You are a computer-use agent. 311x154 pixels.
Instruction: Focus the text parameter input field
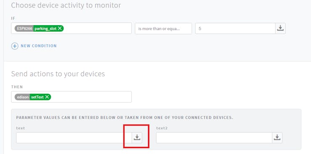(x=74, y=138)
